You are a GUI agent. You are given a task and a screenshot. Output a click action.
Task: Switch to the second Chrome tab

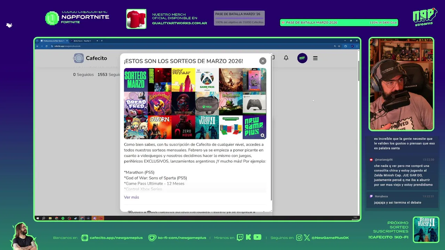tap(83, 41)
